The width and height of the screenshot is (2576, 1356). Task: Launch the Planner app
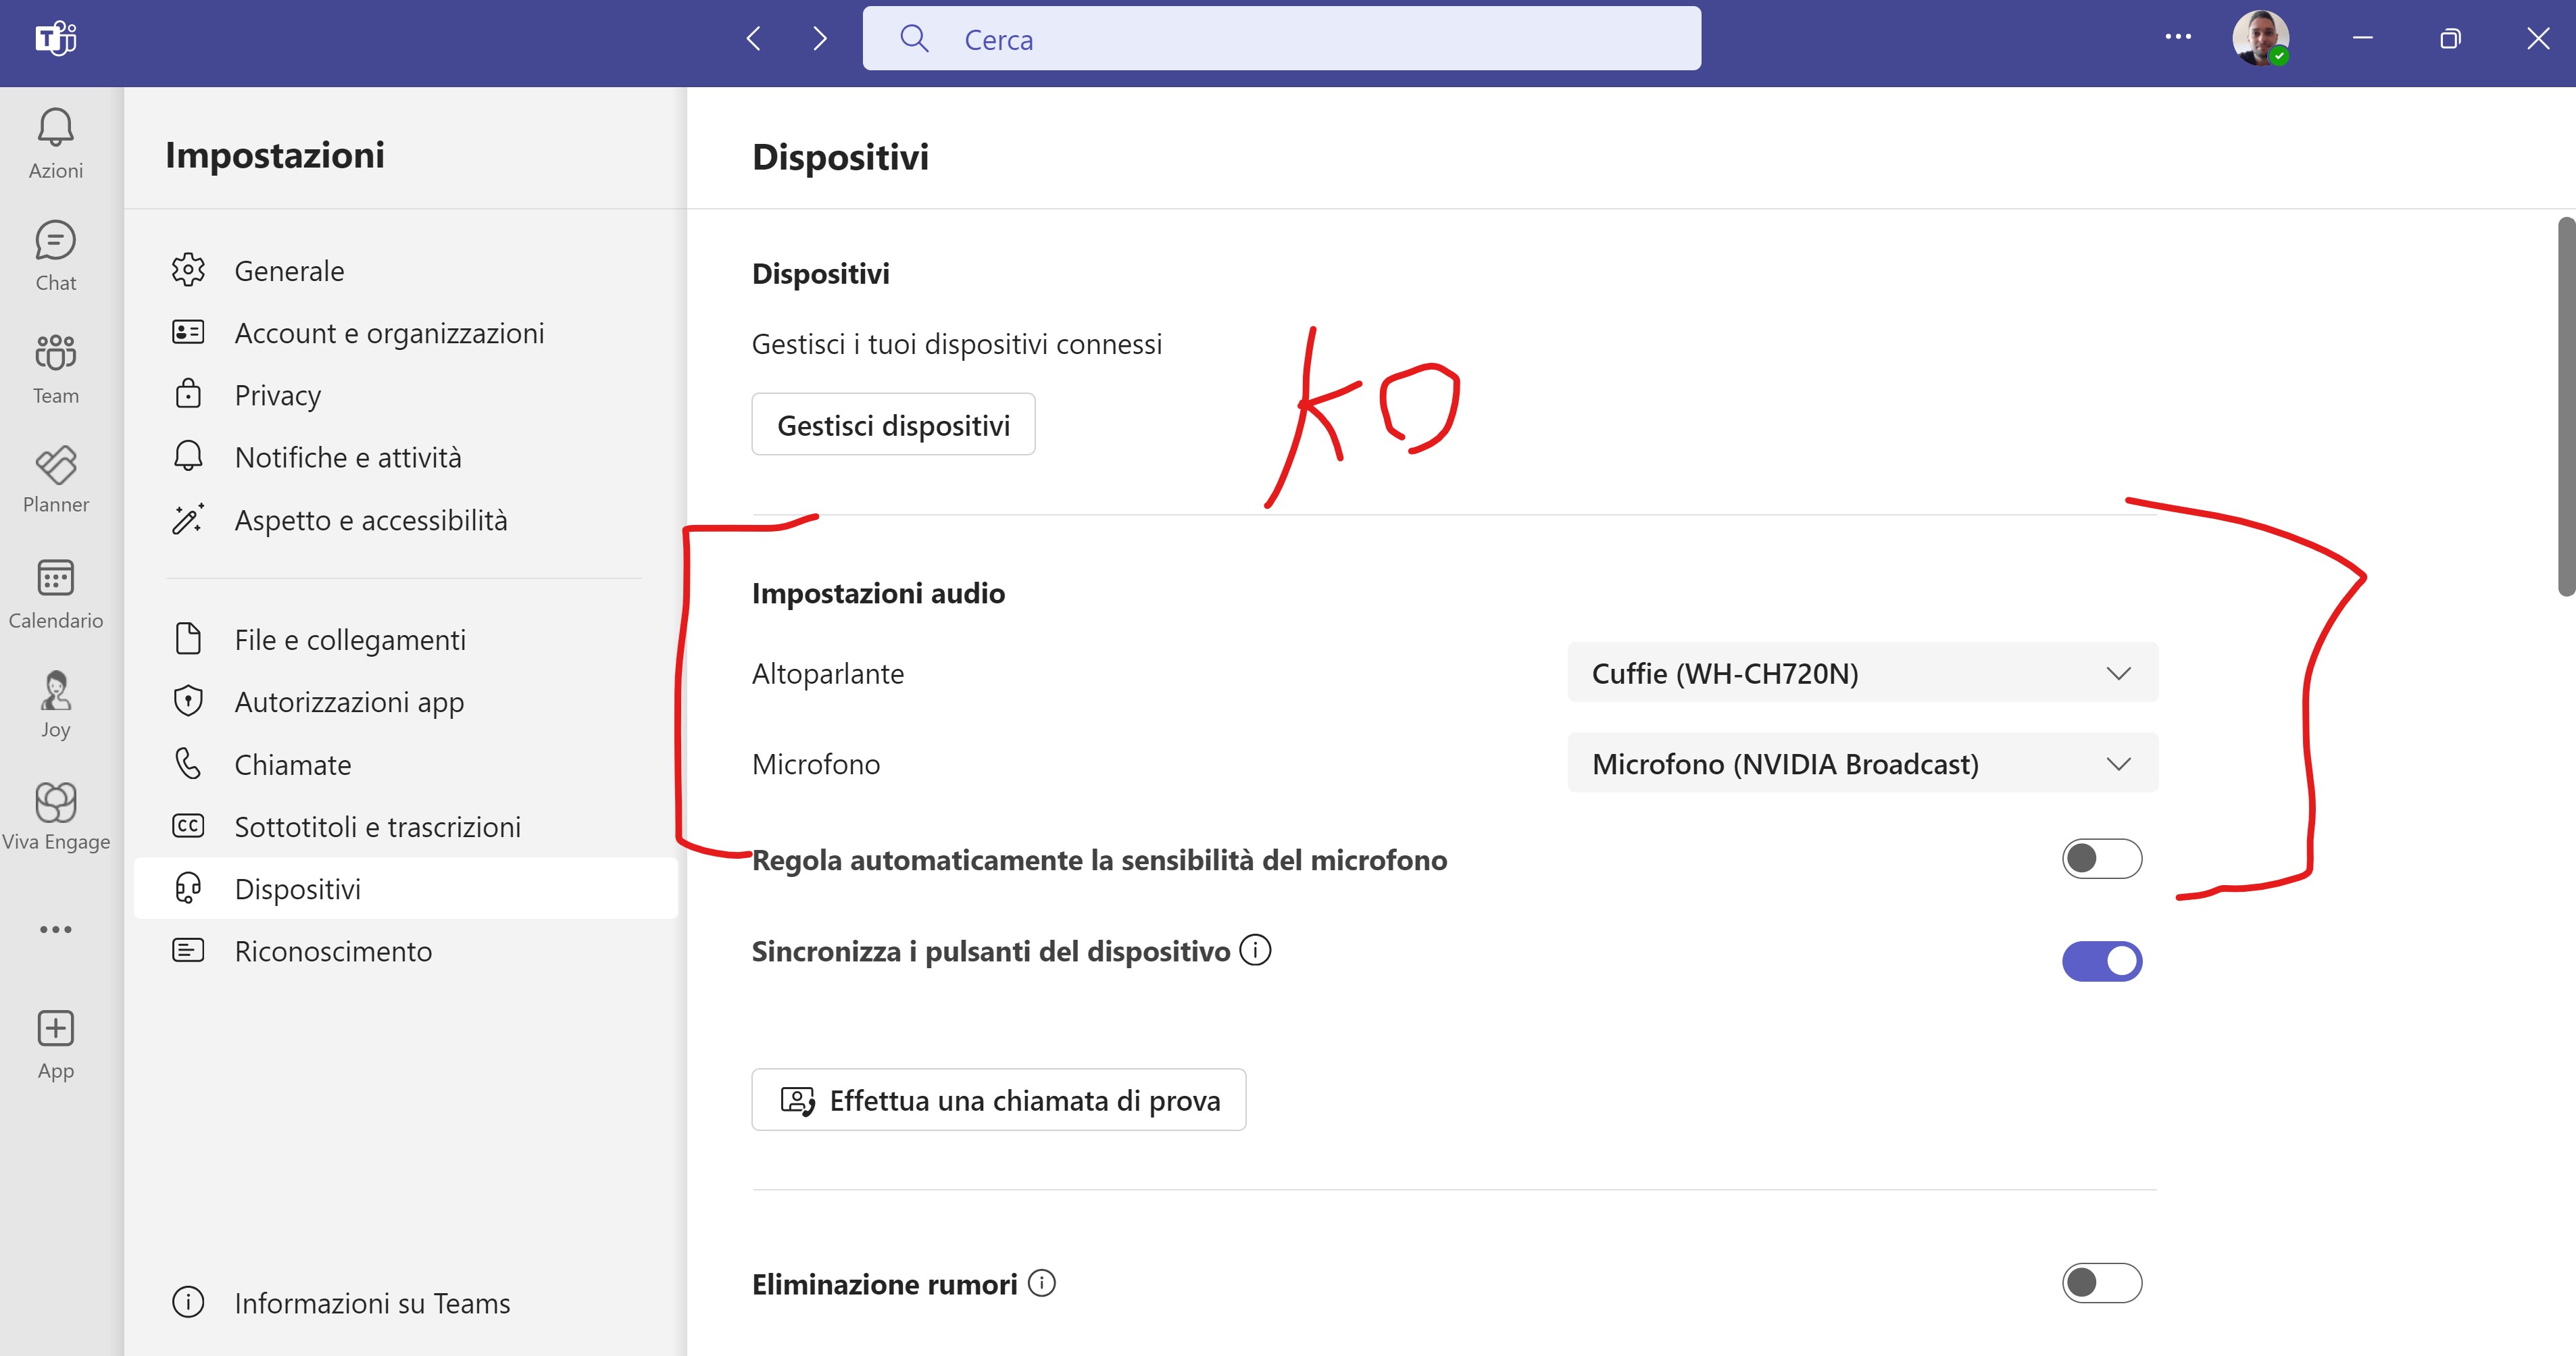click(56, 480)
